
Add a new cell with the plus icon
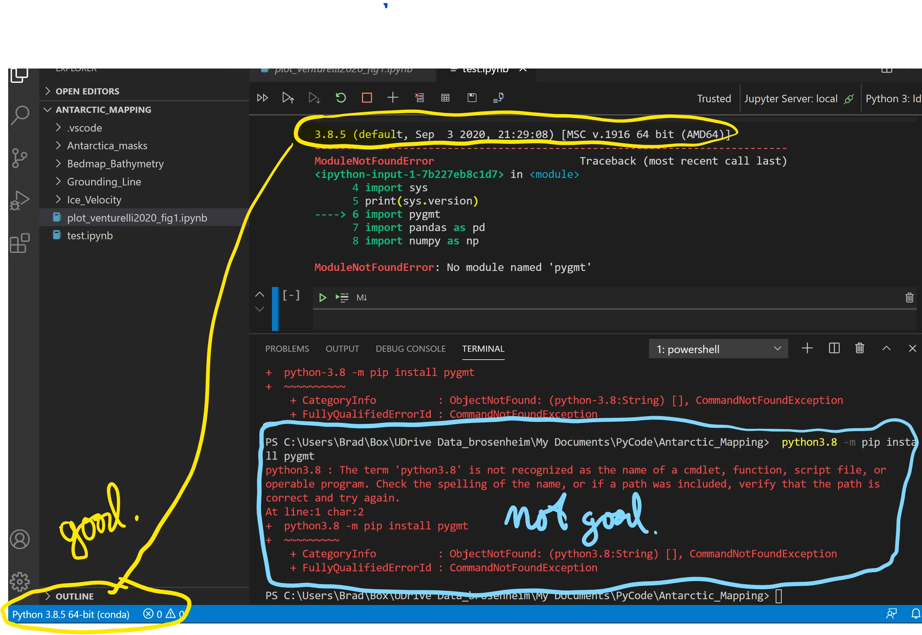point(393,98)
